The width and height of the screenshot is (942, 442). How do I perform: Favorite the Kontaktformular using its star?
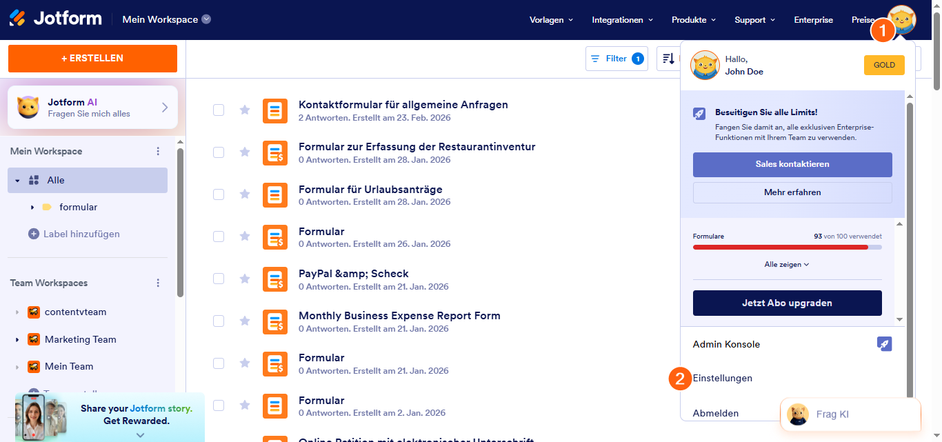245,110
